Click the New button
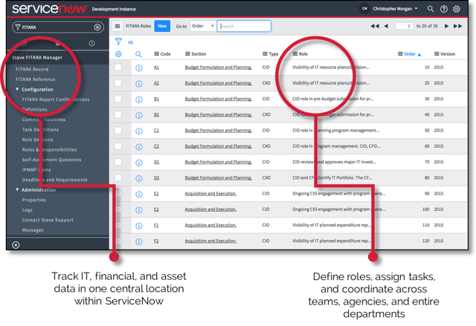The image size is (476, 326). pos(162,26)
